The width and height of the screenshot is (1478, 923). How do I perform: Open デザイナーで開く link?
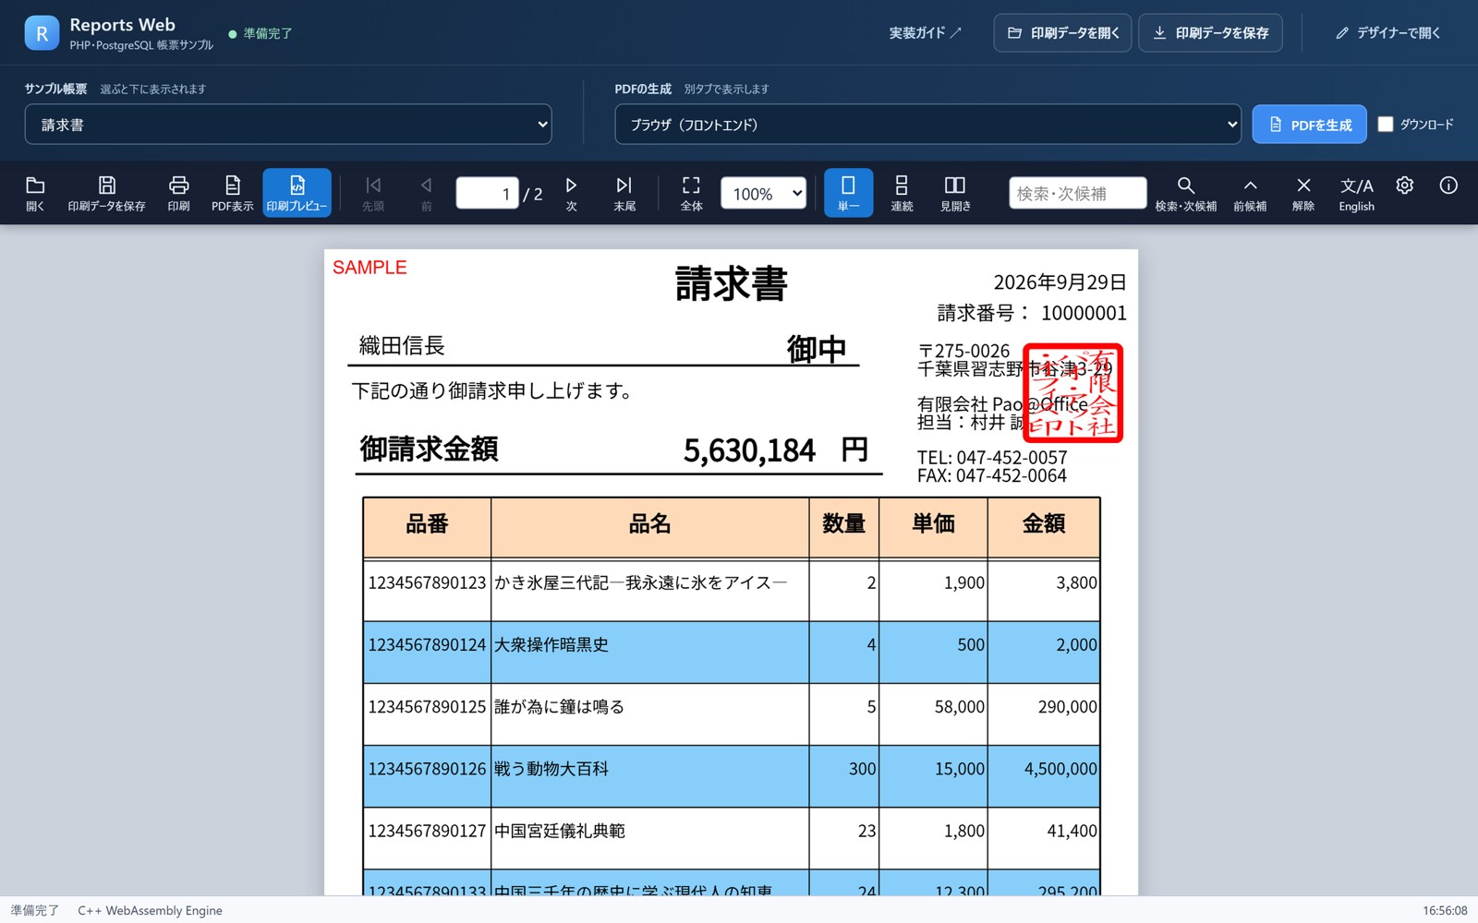coord(1387,32)
